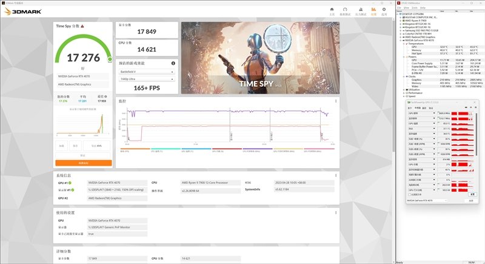Toggle the log-to-file checkbox in GPU-Z
Screen dimensions: 485x264
pos(410,195)
